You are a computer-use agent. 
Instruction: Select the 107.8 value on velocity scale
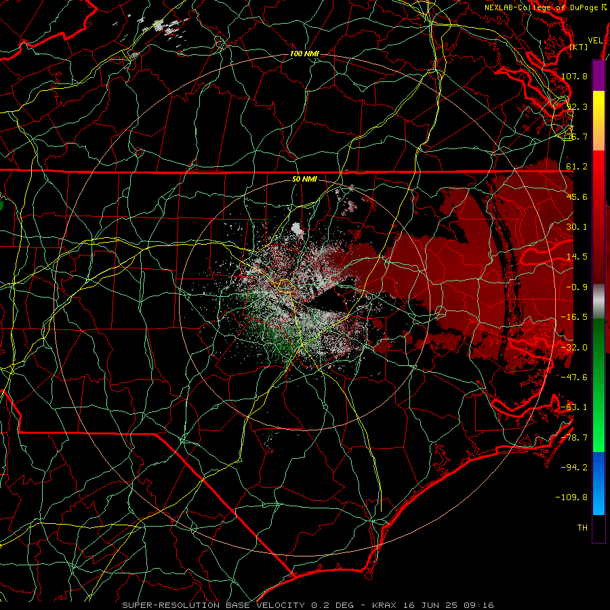(574, 76)
